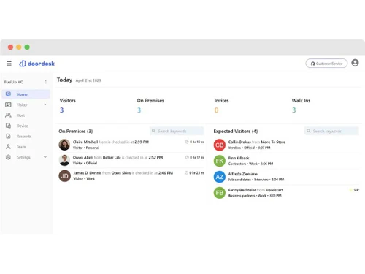Click the Walk Ins count 3
The height and width of the screenshot is (274, 365).
[x=294, y=110]
